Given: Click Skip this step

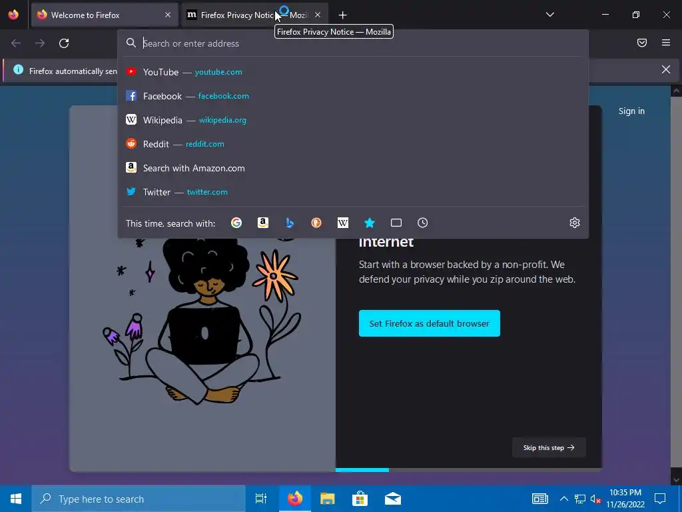Looking at the screenshot, I should pyautogui.click(x=549, y=447).
